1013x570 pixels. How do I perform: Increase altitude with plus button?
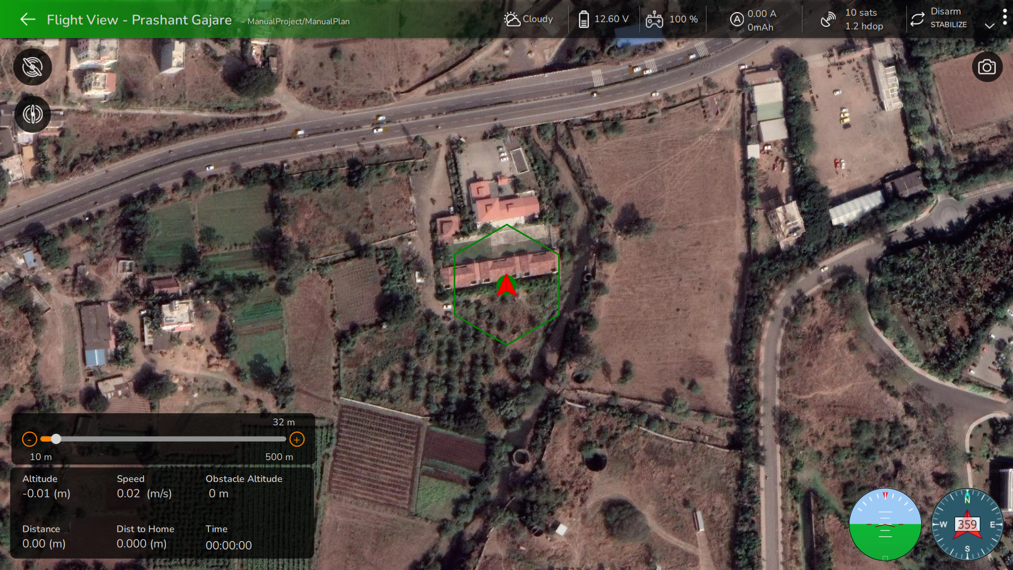coord(297,439)
